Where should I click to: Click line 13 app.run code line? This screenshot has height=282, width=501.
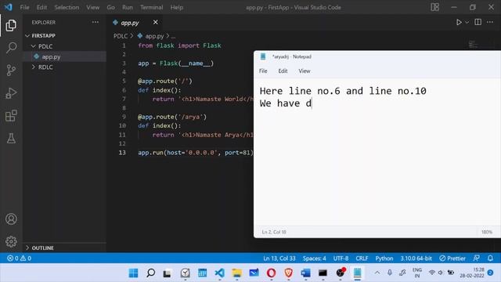point(196,153)
